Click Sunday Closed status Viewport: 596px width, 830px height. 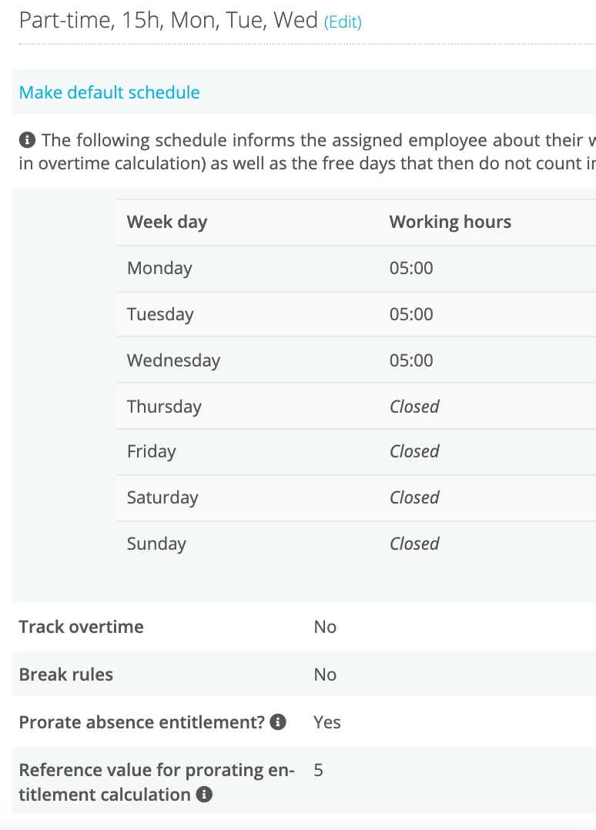point(414,544)
